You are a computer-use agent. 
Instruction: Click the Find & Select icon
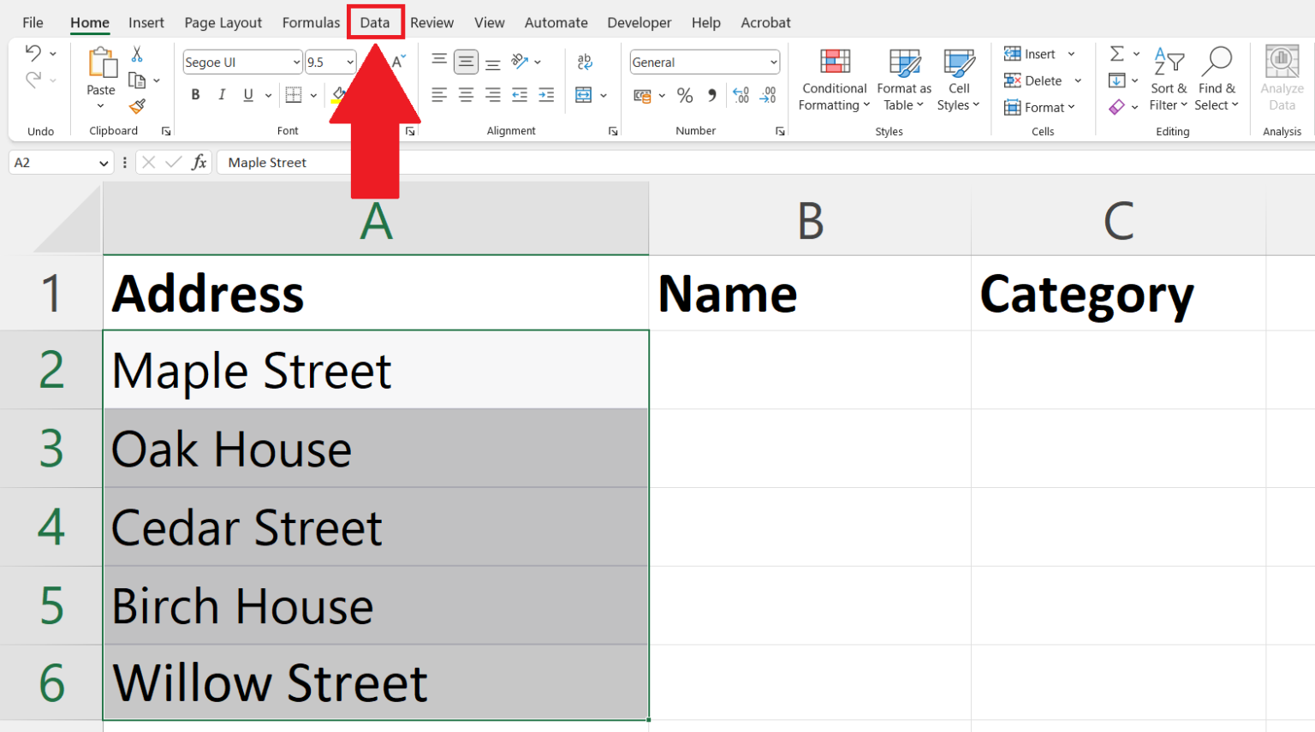pos(1217,79)
